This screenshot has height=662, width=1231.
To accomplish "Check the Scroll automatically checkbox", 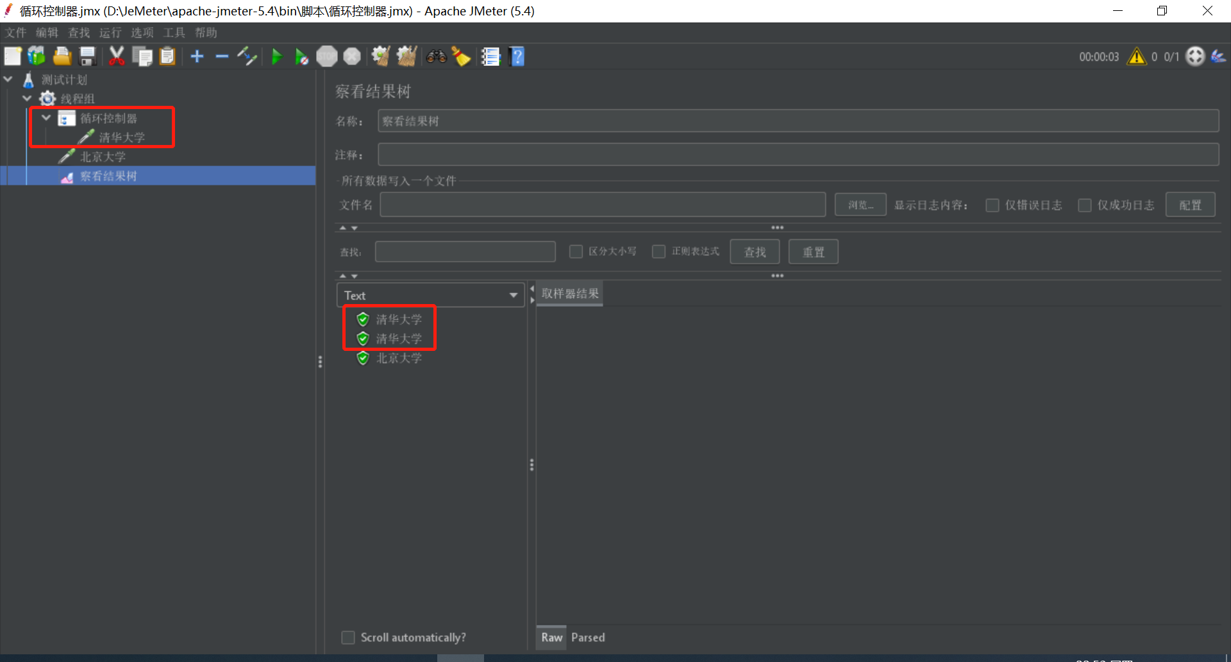I will pos(348,638).
